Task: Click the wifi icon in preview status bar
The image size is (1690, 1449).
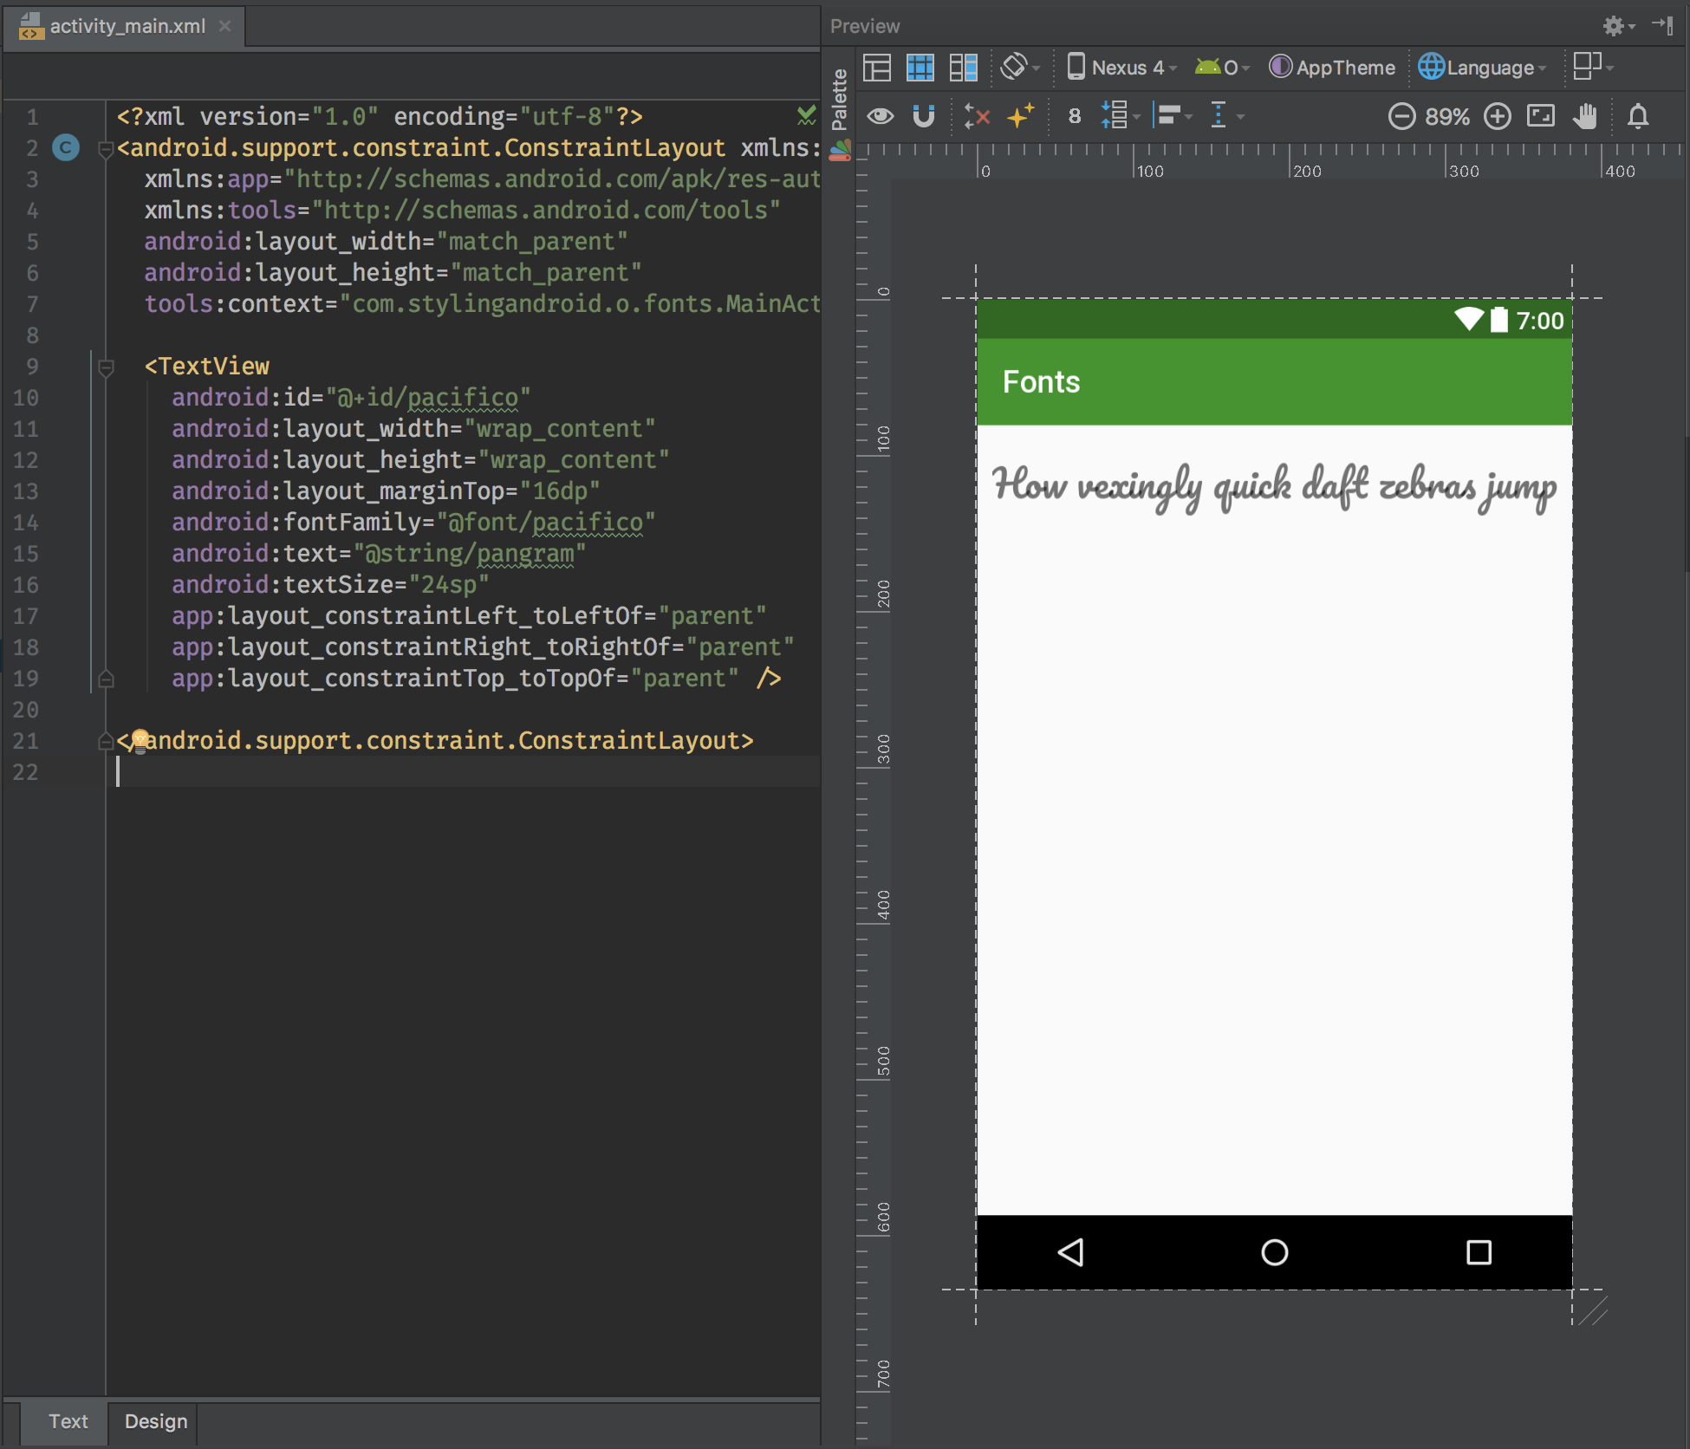Action: click(1469, 320)
